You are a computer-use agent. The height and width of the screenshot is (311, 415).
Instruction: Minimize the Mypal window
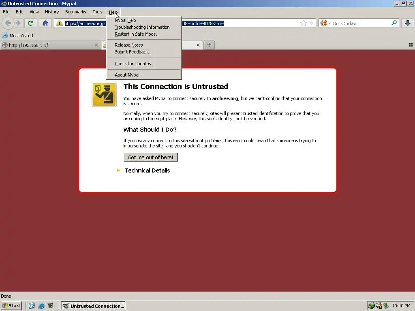click(x=396, y=3)
